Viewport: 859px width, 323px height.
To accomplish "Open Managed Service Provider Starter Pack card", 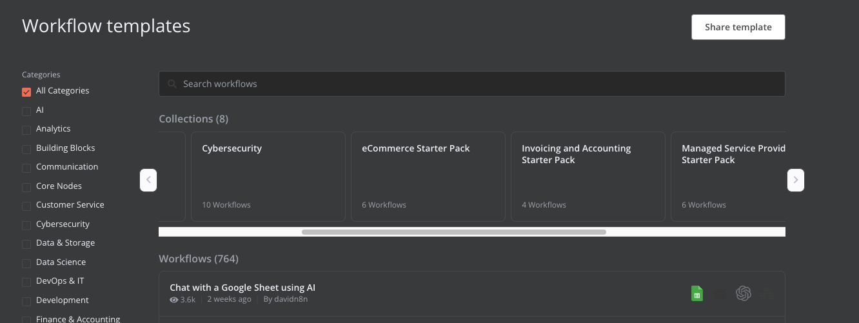I will click(x=728, y=177).
